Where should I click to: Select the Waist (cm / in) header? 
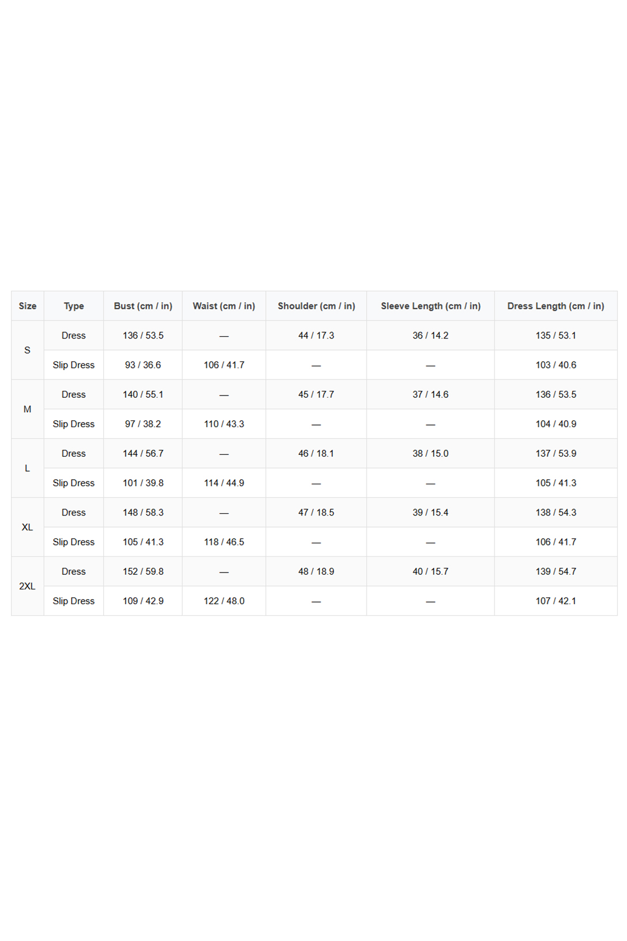point(224,306)
